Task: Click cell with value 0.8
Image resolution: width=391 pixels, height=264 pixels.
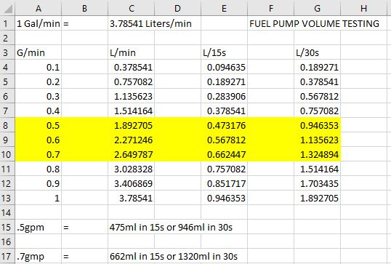Action: click(x=38, y=169)
